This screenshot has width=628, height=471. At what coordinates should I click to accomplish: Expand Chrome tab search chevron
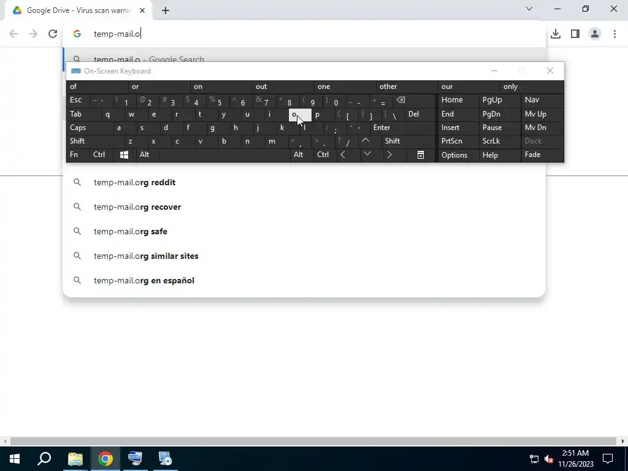[x=529, y=9]
